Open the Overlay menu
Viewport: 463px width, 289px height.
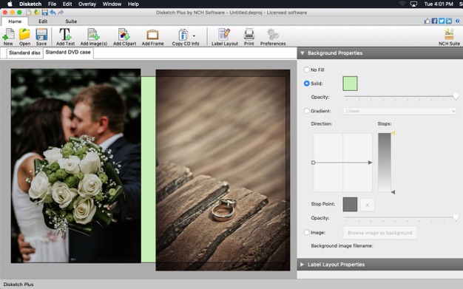87,4
